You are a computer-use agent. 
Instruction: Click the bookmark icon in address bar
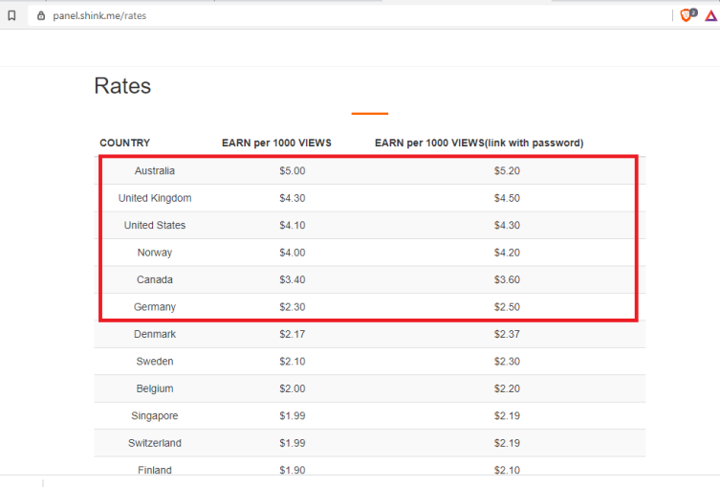[x=11, y=15]
